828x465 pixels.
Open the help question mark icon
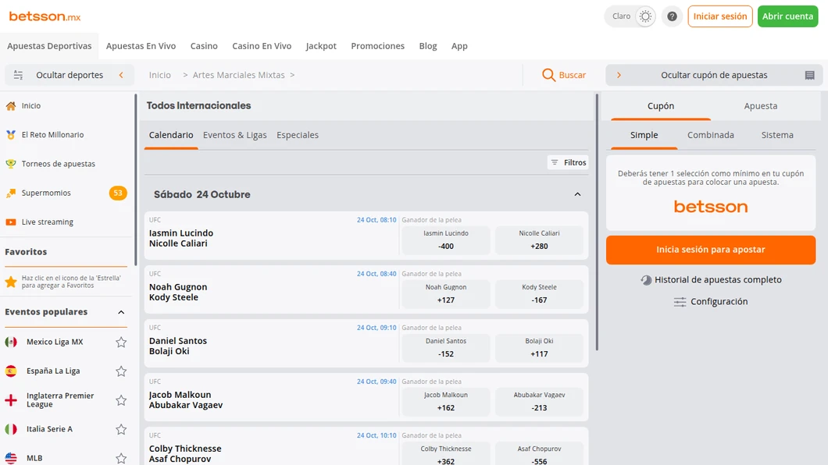click(x=672, y=16)
